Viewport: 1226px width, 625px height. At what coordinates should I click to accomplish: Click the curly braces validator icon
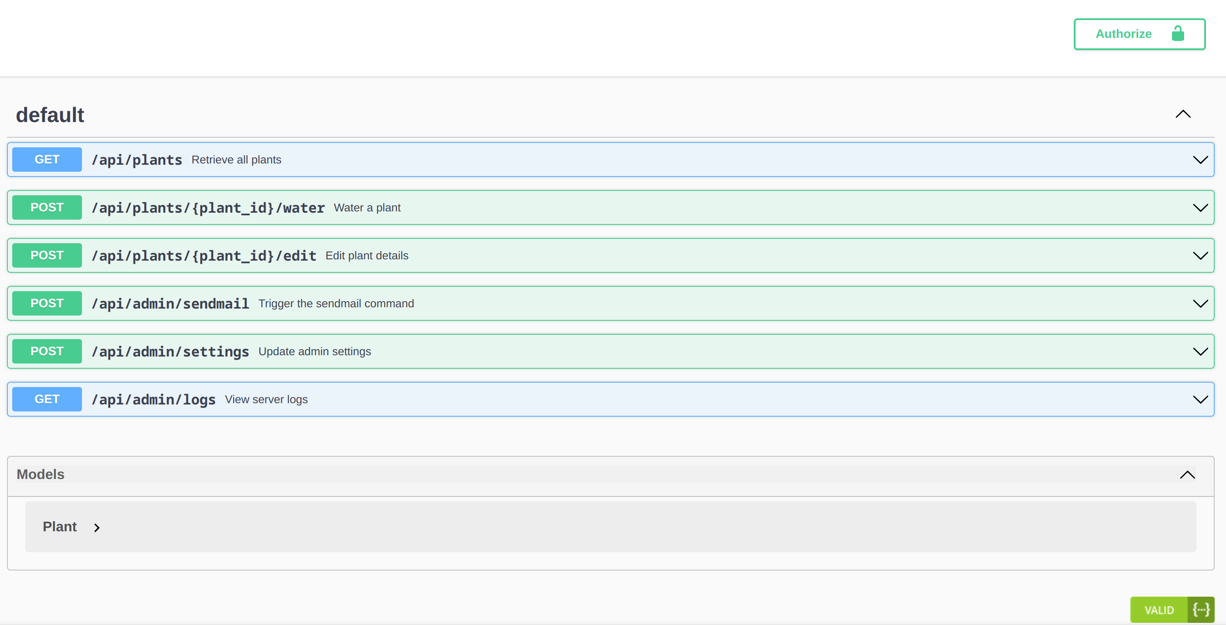[x=1200, y=610]
